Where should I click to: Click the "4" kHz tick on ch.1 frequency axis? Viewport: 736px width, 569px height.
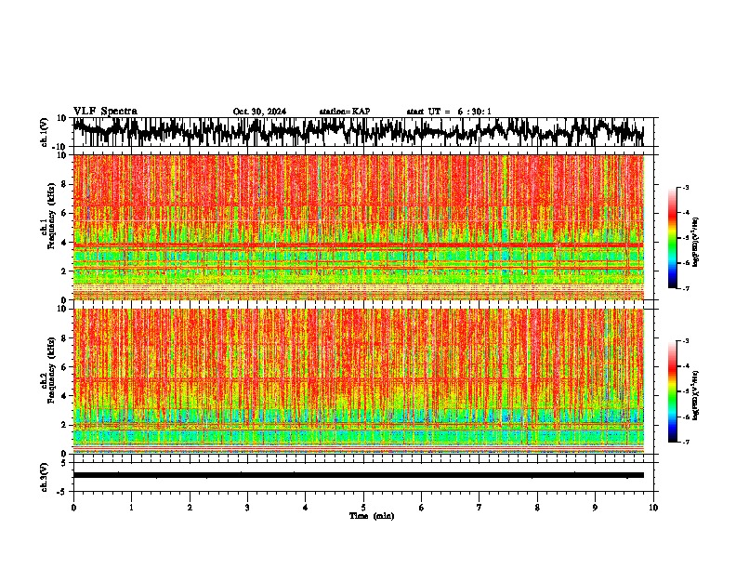coord(64,243)
